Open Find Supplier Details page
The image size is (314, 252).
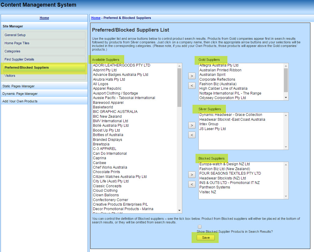coord(44,59)
